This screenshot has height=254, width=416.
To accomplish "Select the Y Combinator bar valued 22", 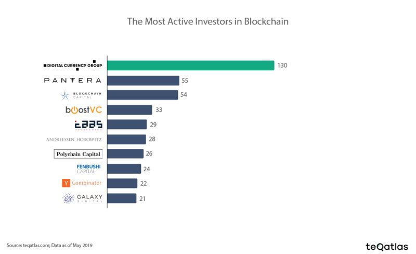I will pyautogui.click(x=122, y=183).
